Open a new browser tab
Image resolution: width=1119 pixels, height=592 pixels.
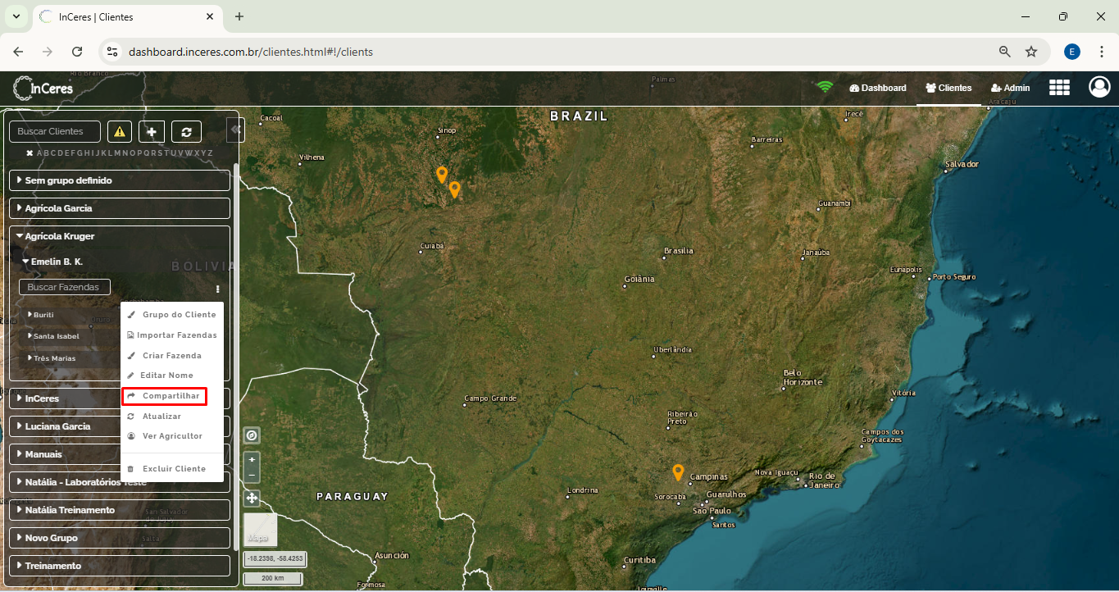click(x=239, y=16)
